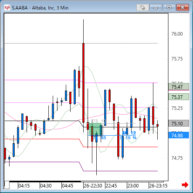
Task: Click the 75.47 price label
Action: [x=179, y=87]
